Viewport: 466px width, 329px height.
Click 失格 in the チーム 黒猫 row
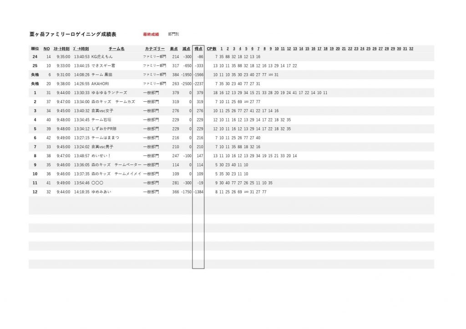[35, 75]
